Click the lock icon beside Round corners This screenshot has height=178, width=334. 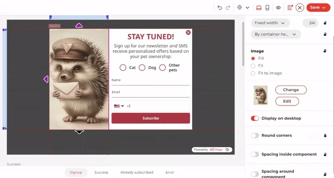(325, 135)
